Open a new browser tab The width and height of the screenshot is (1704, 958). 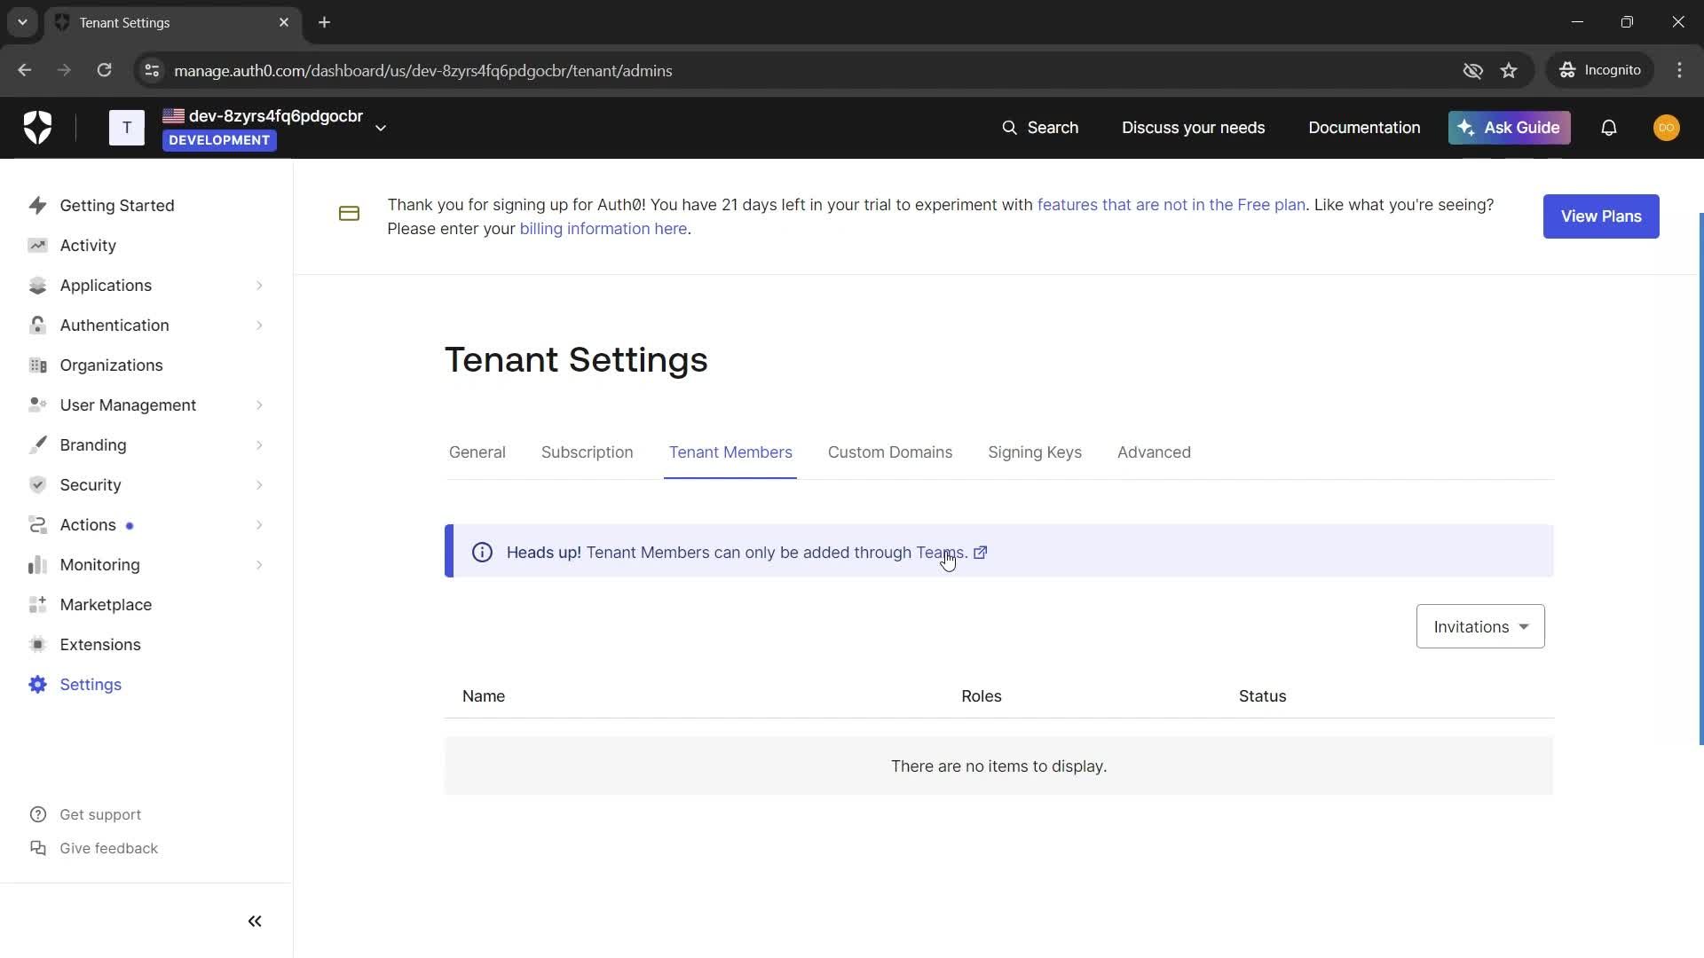325,22
